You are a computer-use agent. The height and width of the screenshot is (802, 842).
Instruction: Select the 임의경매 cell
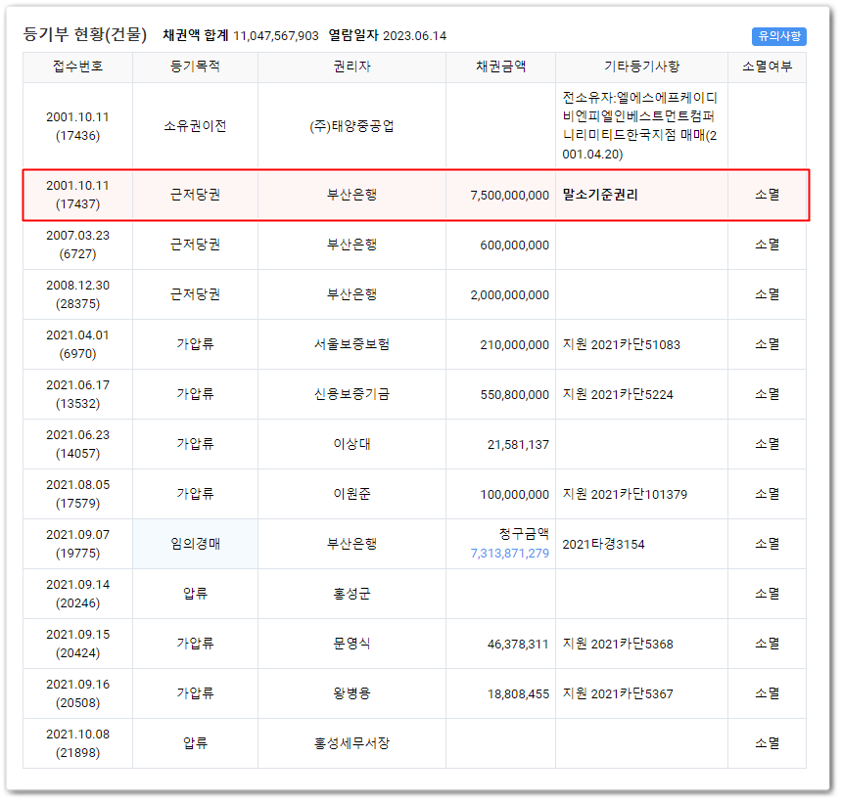click(x=195, y=544)
